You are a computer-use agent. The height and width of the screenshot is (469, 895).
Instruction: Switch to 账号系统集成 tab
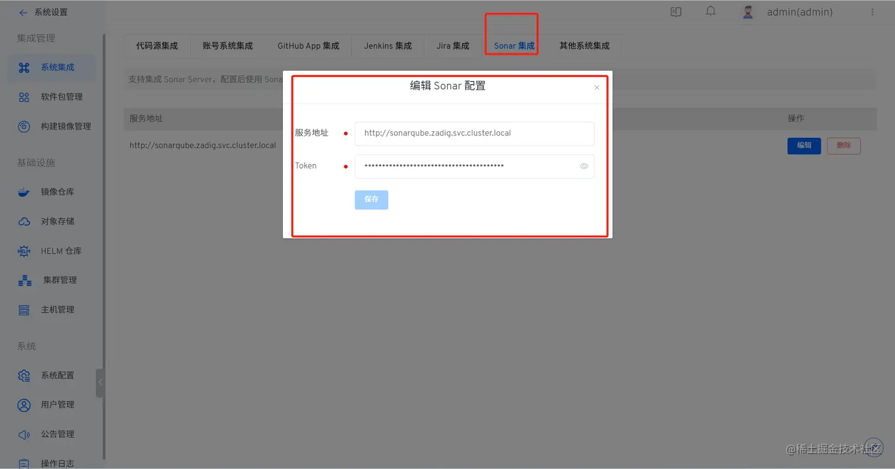227,46
